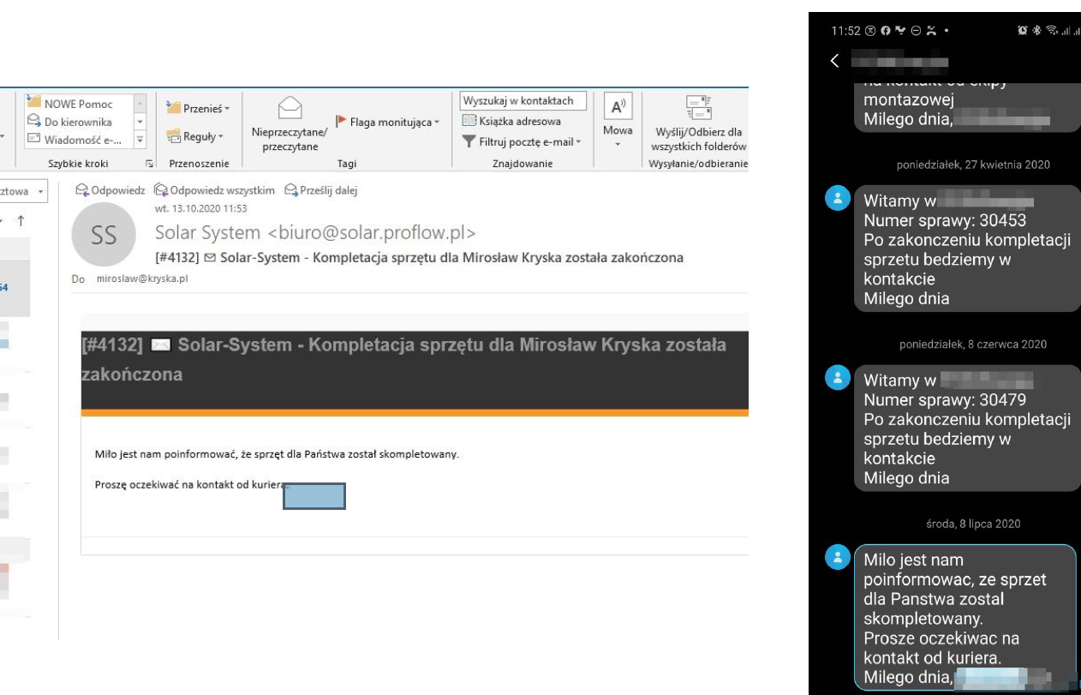The image size is (1081, 695).
Task: Tap the back arrow in phone messages
Action: [x=836, y=62]
